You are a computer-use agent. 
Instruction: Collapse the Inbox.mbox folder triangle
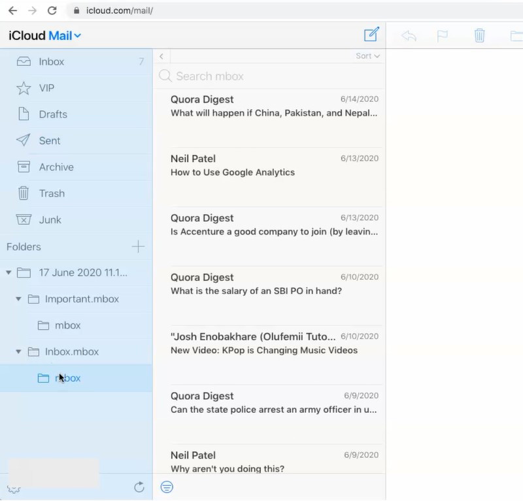19,351
